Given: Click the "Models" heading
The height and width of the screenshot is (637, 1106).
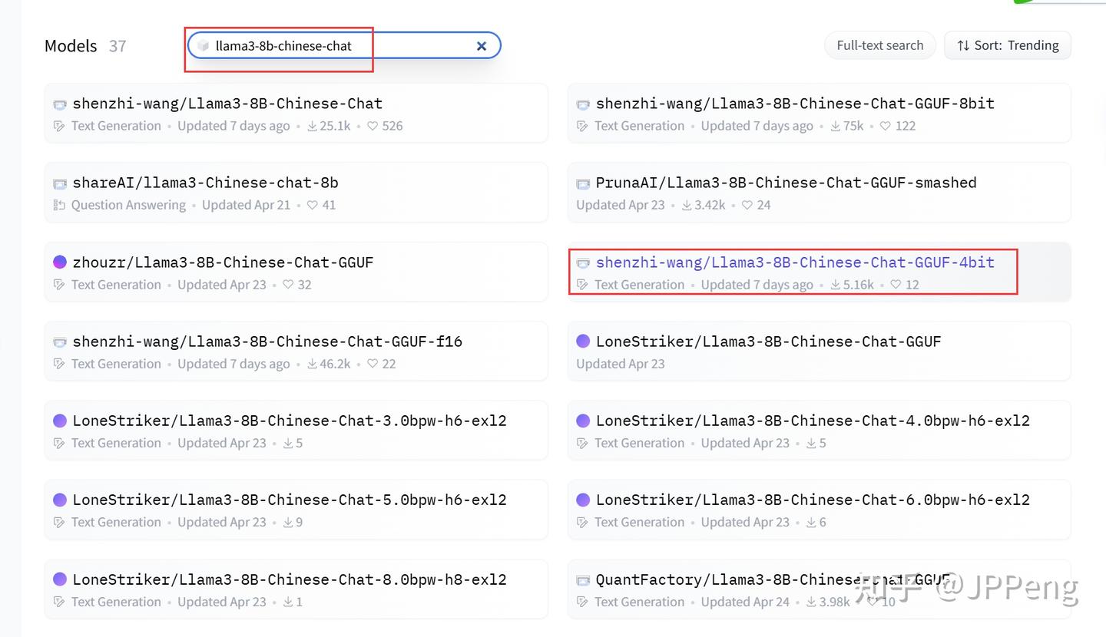Looking at the screenshot, I should click(71, 46).
